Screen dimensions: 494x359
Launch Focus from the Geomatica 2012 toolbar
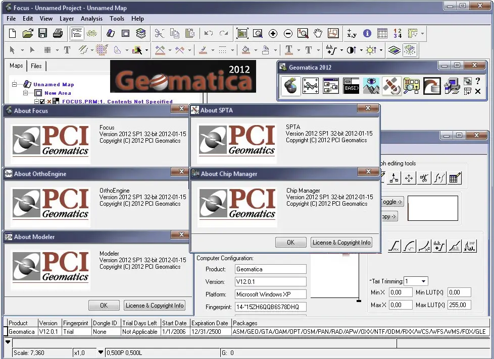tap(290, 86)
